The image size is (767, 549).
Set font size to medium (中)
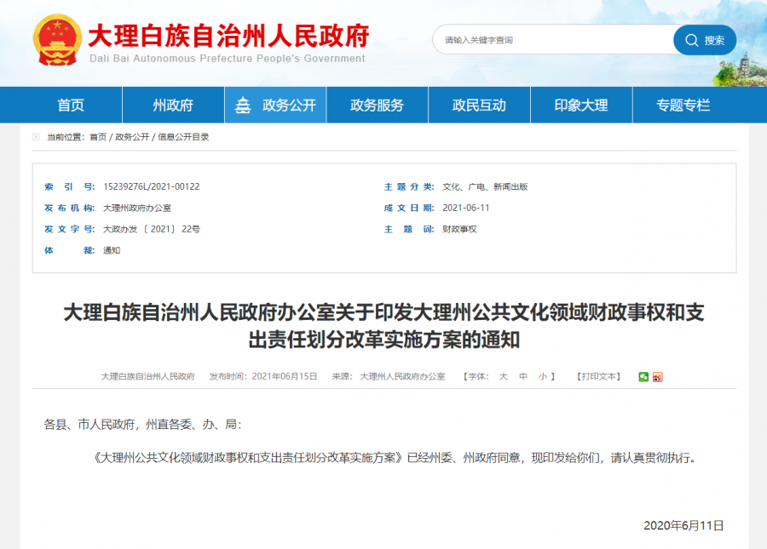click(523, 376)
